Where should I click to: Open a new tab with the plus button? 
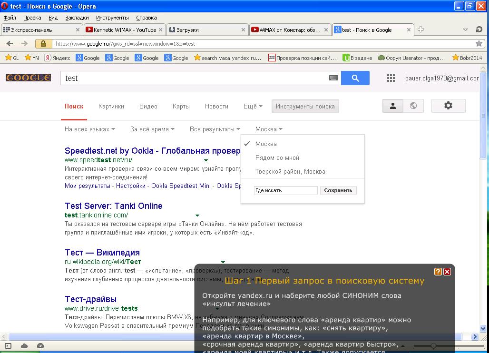(421, 29)
